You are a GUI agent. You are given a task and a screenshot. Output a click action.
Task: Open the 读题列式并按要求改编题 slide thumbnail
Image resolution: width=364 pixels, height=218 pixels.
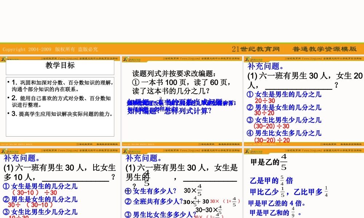[182, 101]
